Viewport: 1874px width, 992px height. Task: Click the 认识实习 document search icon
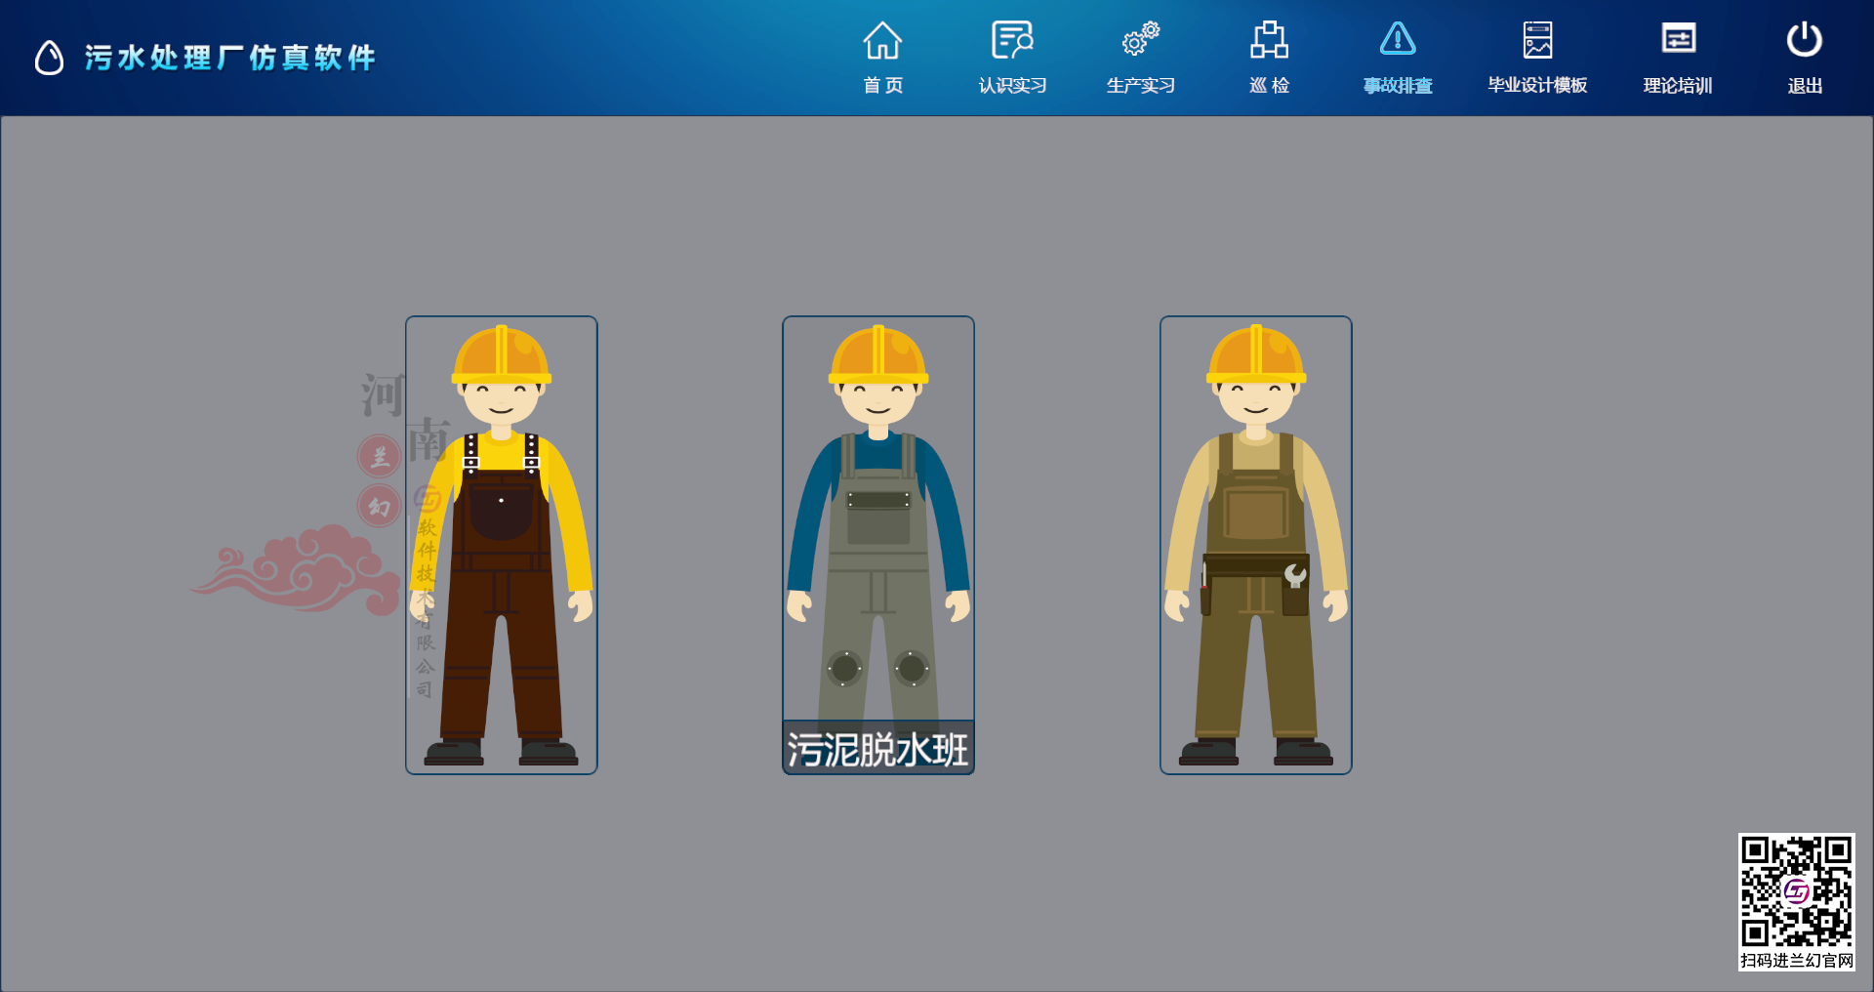click(1012, 40)
